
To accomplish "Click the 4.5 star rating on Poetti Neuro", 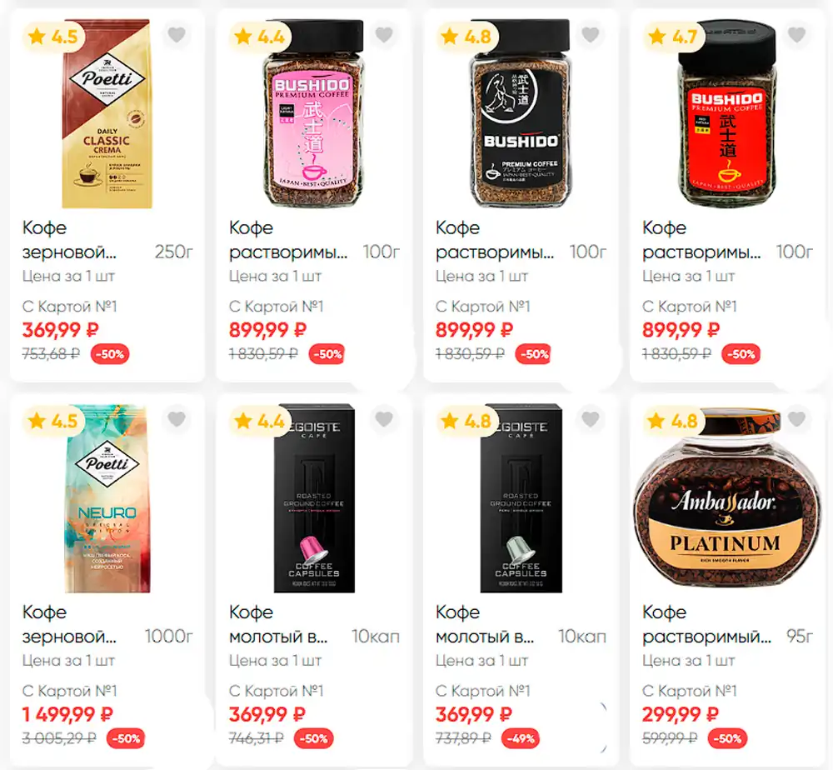I will [53, 421].
